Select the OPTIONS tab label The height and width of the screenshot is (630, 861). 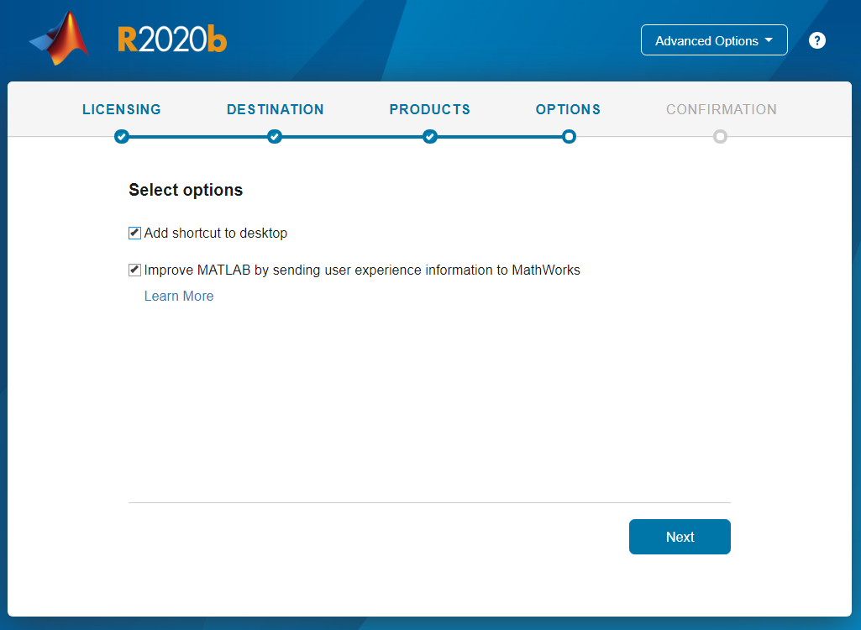(569, 109)
